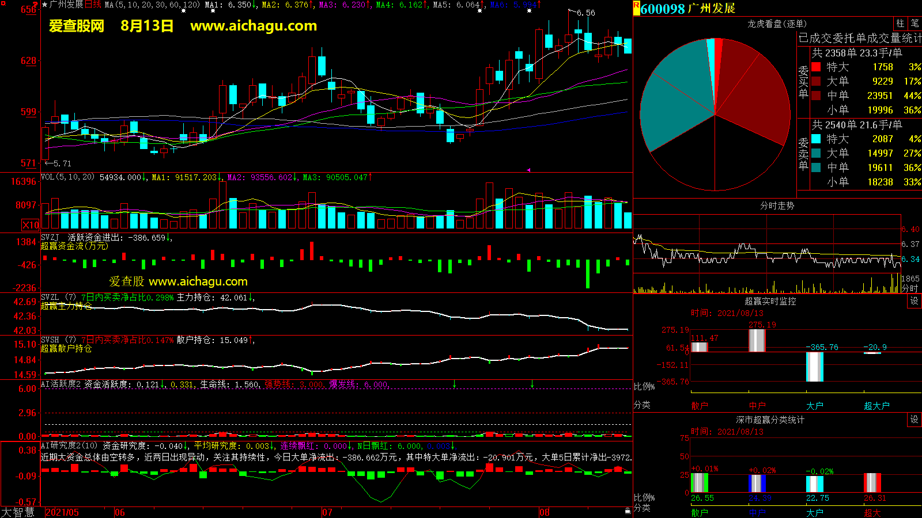
Task: Click the lock icon at chart's bottom-right
Action: pyautogui.click(x=628, y=511)
